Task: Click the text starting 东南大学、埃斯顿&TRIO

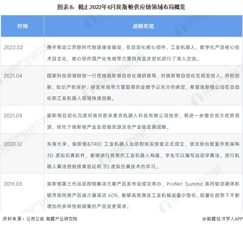Action: click(143, 155)
